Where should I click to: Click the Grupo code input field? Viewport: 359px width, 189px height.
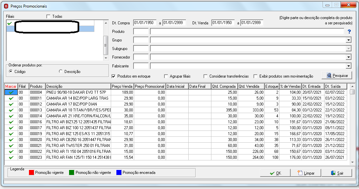(x=141, y=40)
